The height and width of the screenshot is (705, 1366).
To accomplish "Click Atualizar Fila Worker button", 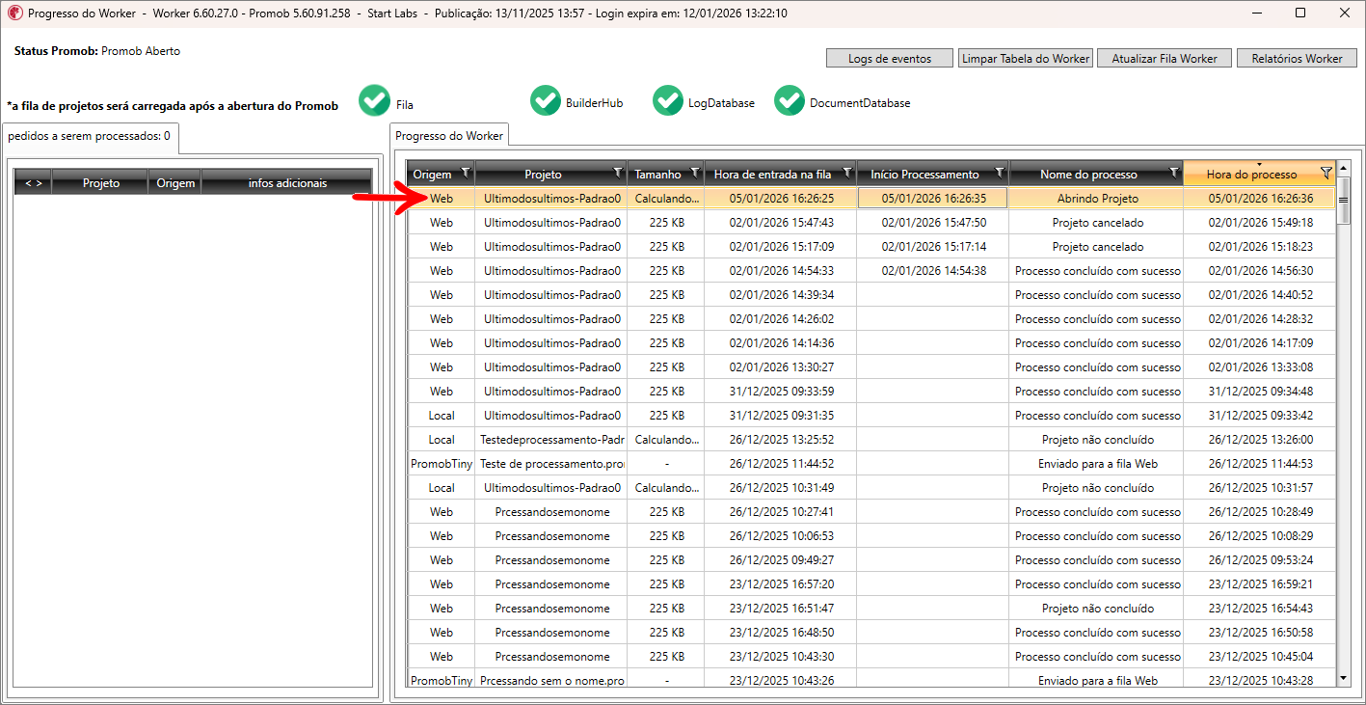I will [x=1164, y=59].
